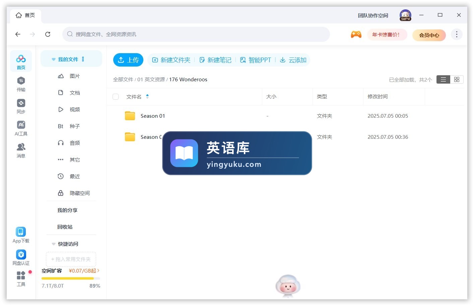
Task: Open the 传输 transfer sidebar icon
Action: [21, 84]
